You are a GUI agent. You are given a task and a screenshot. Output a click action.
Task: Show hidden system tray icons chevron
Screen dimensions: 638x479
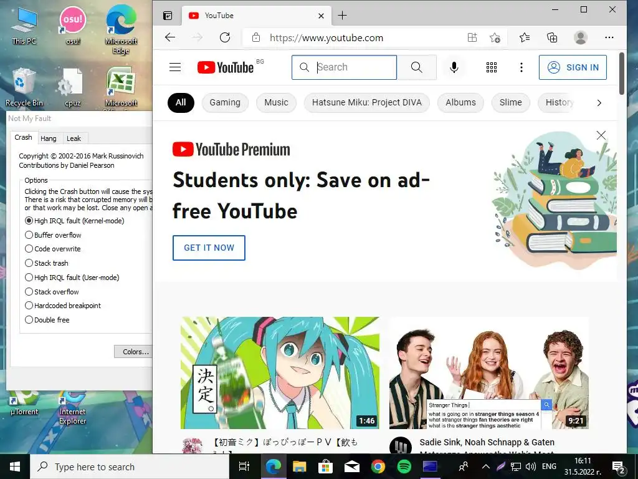click(x=486, y=467)
